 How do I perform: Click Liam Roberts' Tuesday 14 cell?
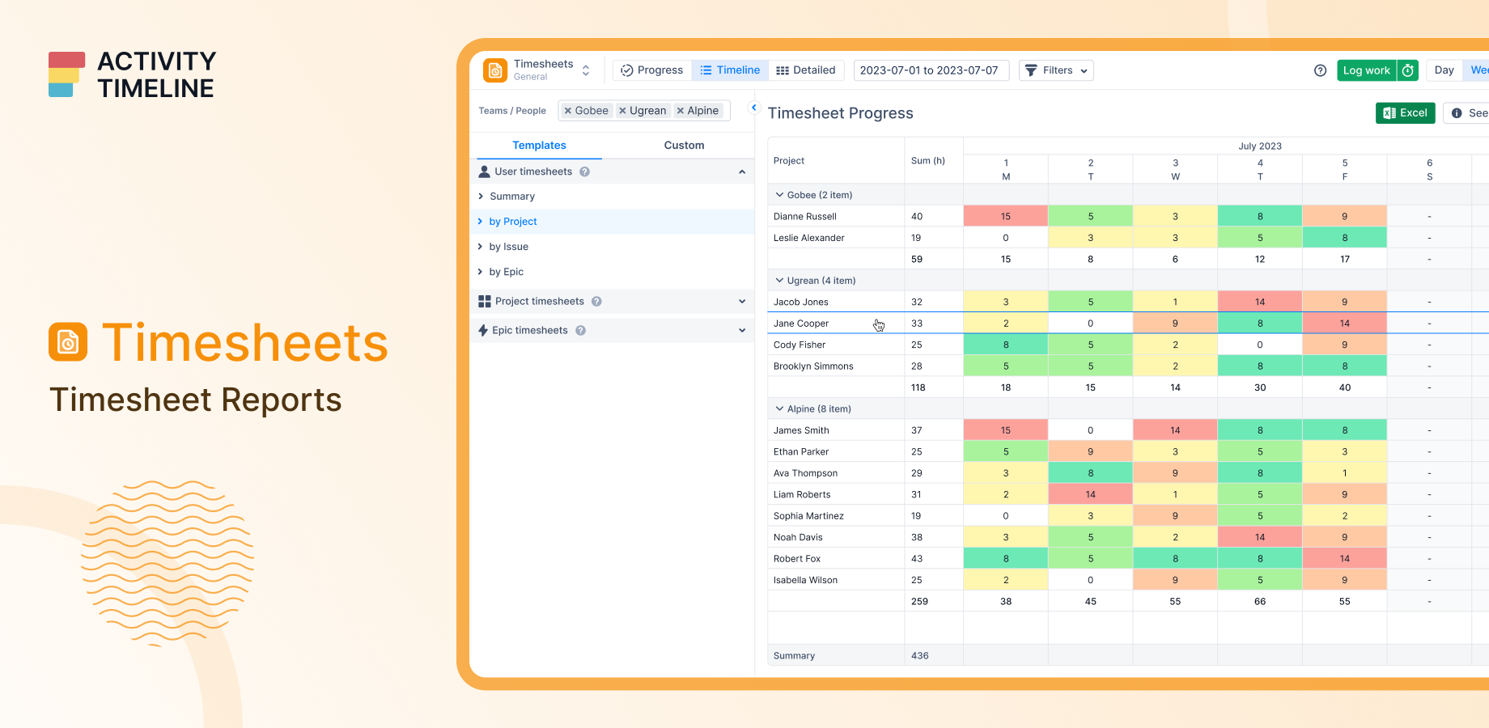point(1091,494)
